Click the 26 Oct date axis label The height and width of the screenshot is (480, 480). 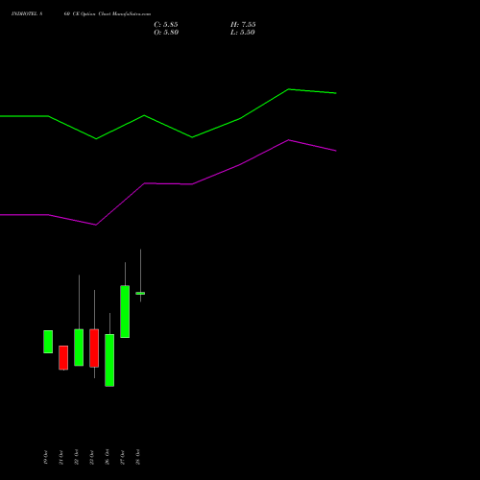(107, 457)
